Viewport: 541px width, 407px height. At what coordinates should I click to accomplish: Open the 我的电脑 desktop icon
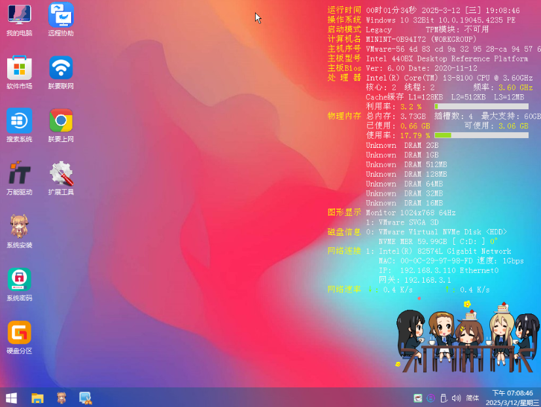pos(20,20)
